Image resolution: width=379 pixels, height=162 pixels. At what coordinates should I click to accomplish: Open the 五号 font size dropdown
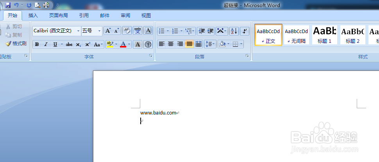99,31
